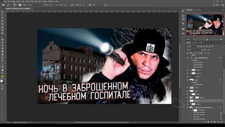The width and height of the screenshot is (225, 127).
Task: Click the Navigator preview thumbnail
Action: (205, 25)
